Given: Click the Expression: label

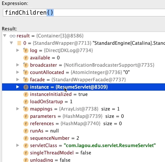Looking at the screenshot, I should [15, 4].
